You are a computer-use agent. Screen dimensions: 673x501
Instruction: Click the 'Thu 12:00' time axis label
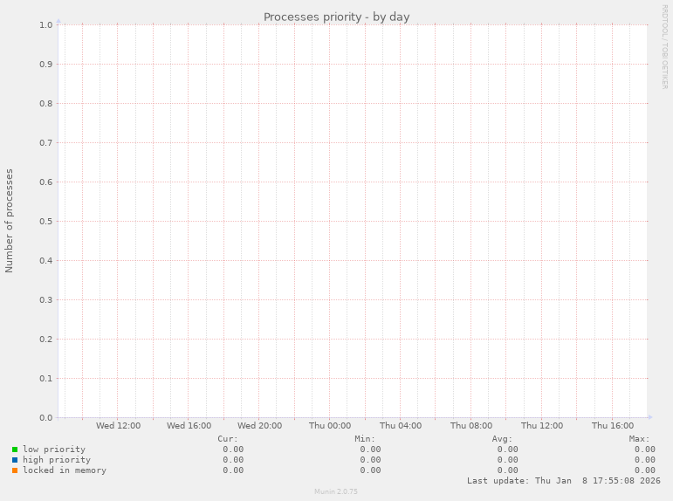pyautogui.click(x=542, y=425)
